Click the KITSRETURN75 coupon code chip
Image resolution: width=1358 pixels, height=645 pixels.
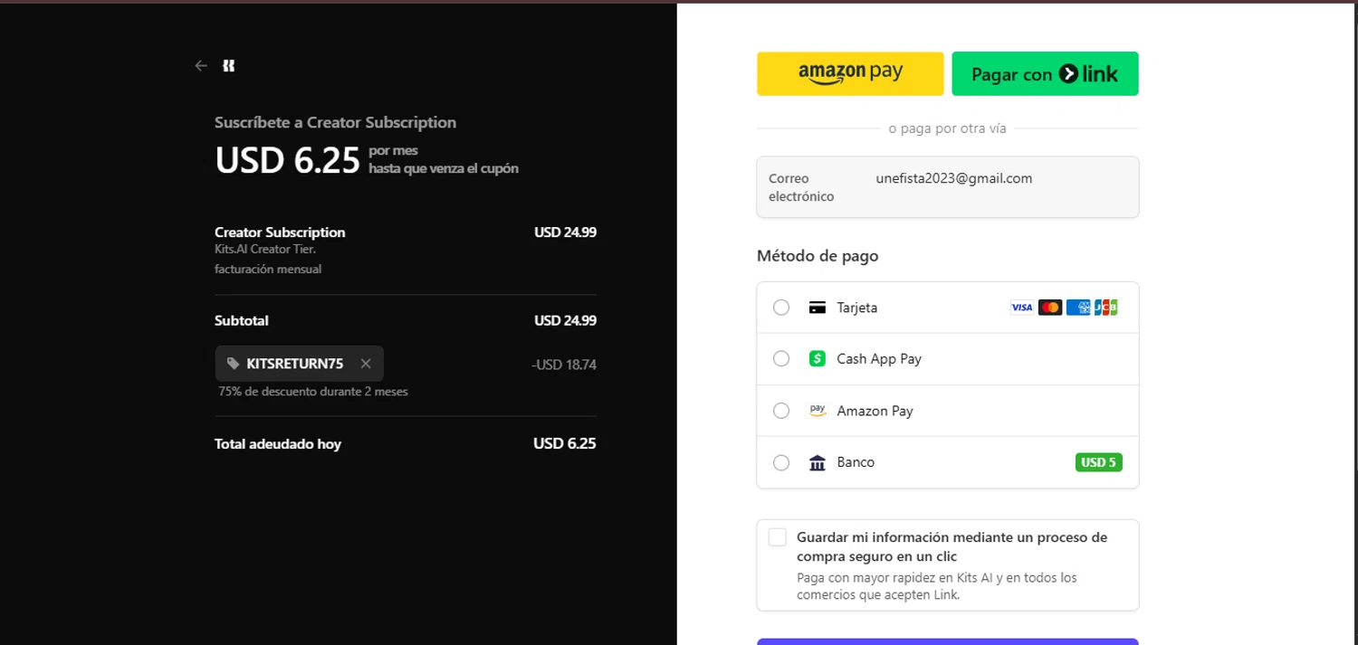point(300,364)
